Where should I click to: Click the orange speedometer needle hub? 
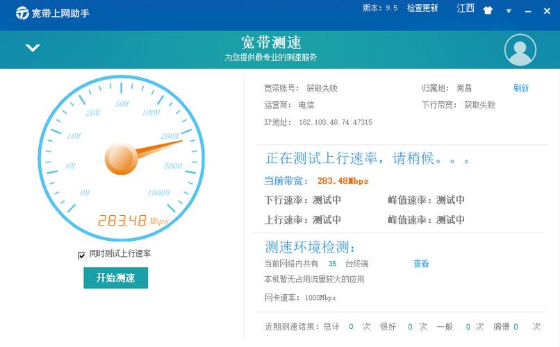pos(121,159)
